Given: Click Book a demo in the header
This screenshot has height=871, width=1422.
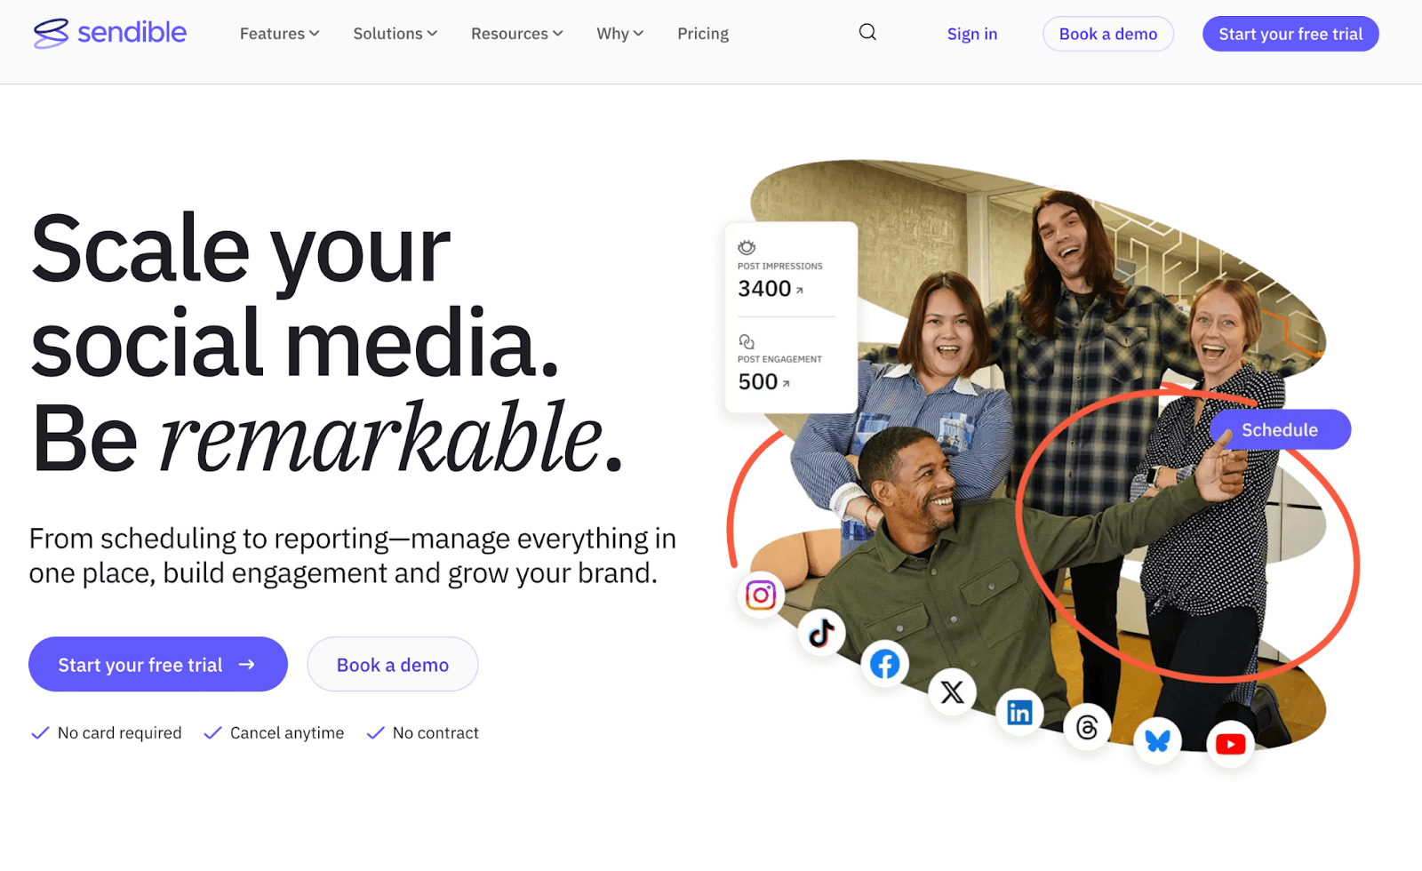Looking at the screenshot, I should coord(1107,33).
